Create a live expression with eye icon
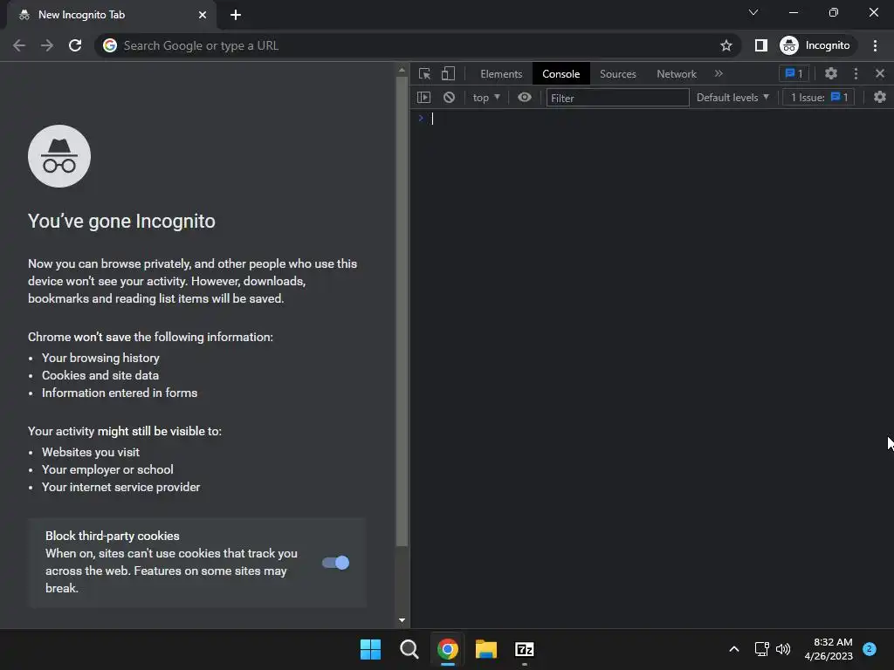 point(525,98)
